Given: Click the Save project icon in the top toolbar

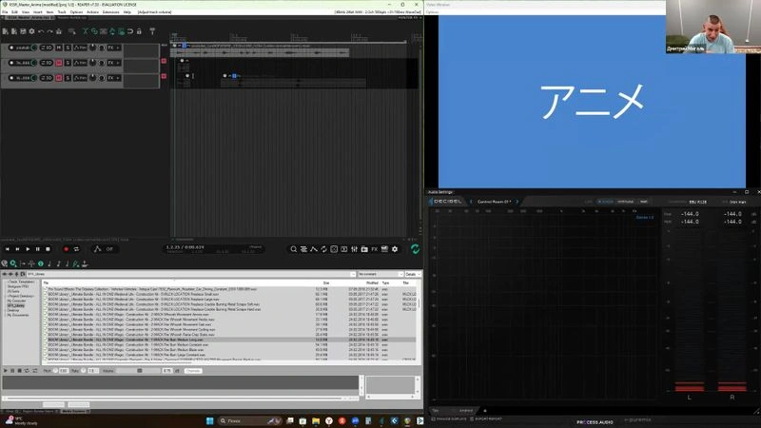Looking at the screenshot, I should (23, 31).
